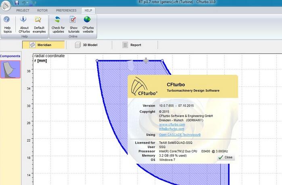This screenshot has width=282, height=185.
Task: Open the PREFERENCES ribbon tab
Action: pos(66,10)
